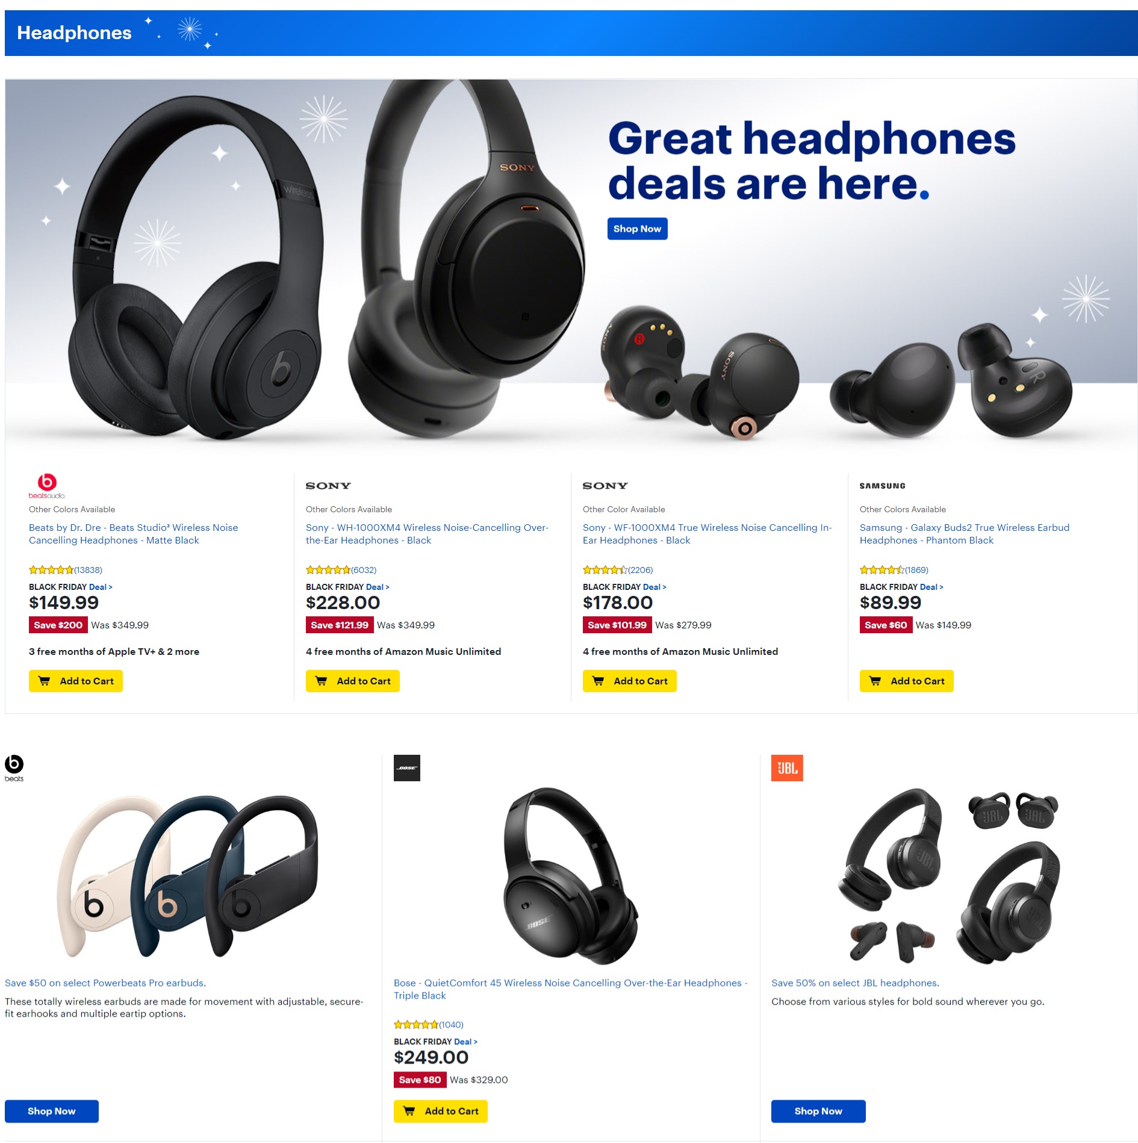Click the Beats Audio red logo icon
Screen dimensions: 1138x1143
[47, 486]
